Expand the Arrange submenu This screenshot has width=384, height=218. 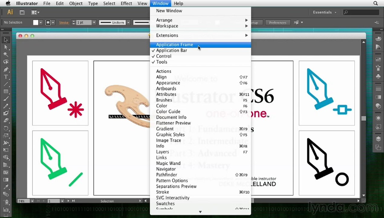[x=200, y=20]
